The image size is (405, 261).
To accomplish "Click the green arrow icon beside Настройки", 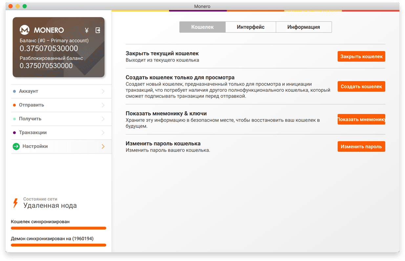I will [x=16, y=146].
